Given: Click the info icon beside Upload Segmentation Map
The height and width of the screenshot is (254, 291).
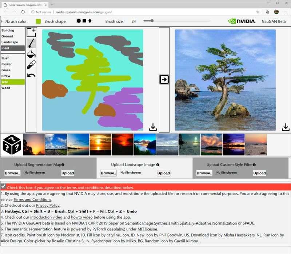Looking at the screenshot, I should coord(63,165).
